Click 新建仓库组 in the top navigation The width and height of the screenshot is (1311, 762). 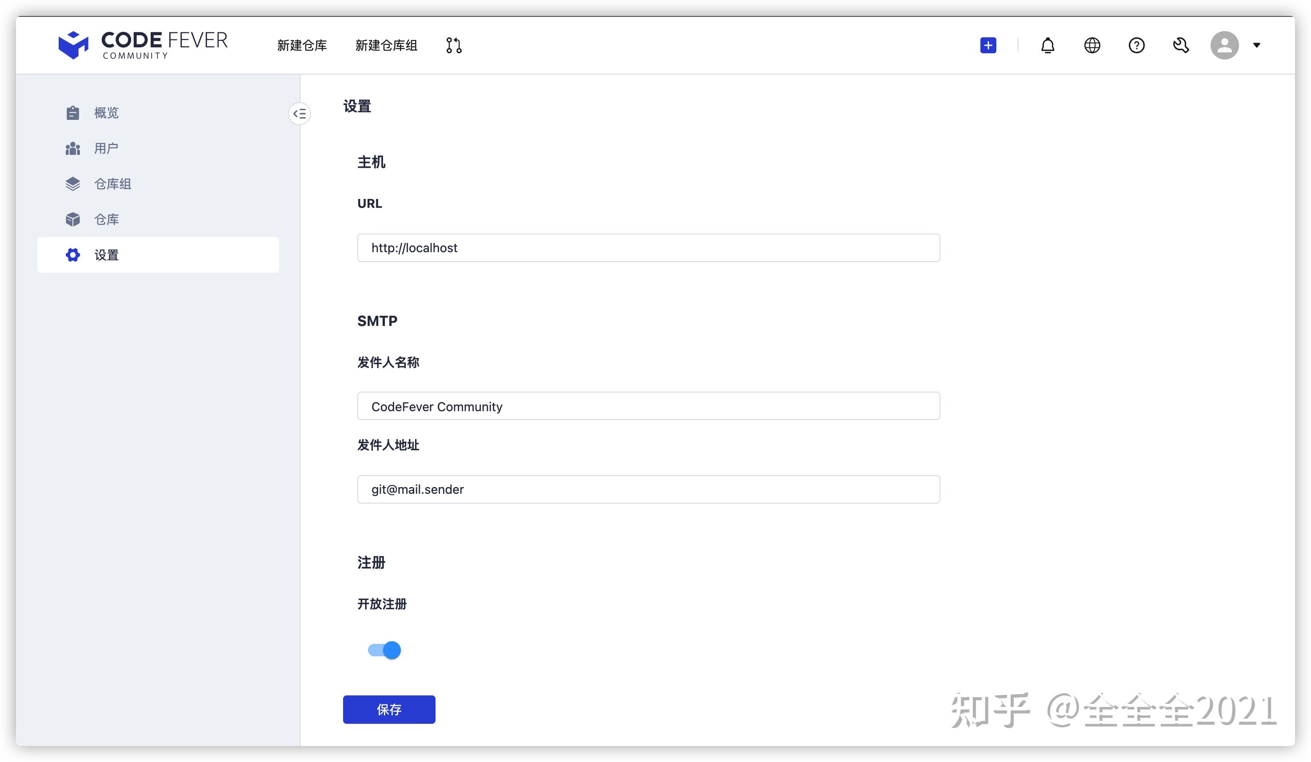386,45
